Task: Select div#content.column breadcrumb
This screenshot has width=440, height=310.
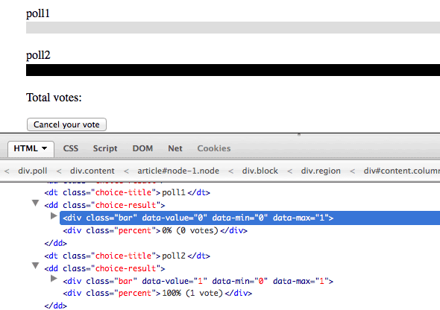Action: pyautogui.click(x=402, y=171)
